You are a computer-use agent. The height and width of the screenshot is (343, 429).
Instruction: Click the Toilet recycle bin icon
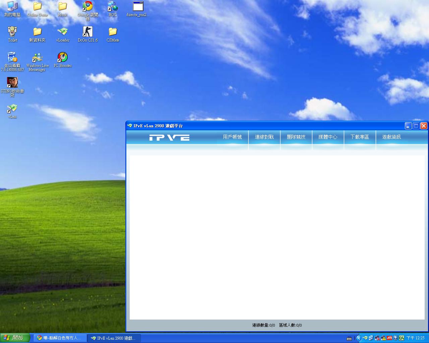(12, 32)
